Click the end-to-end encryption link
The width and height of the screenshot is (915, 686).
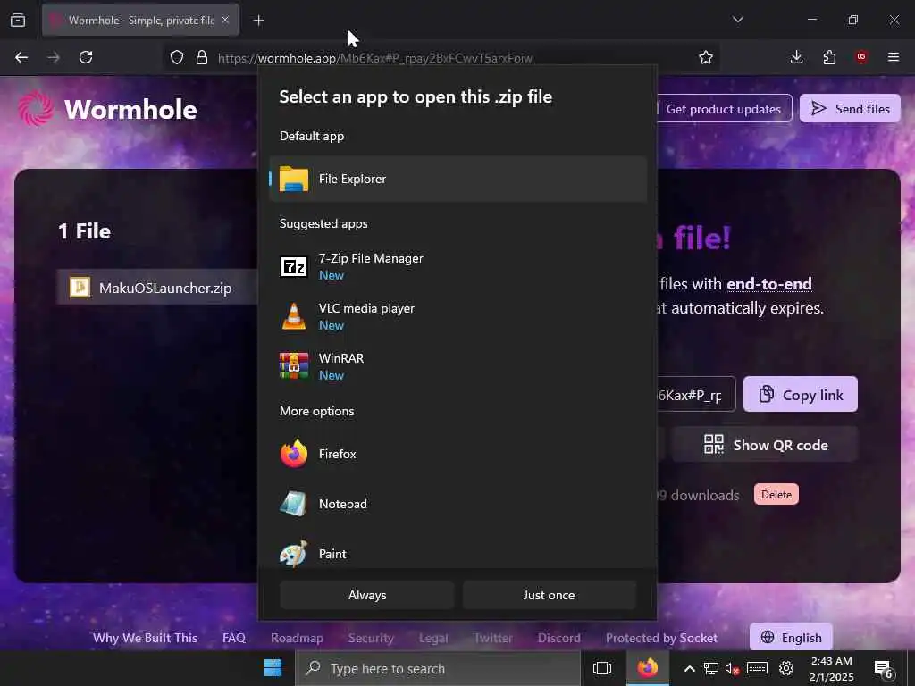pyautogui.click(x=769, y=283)
